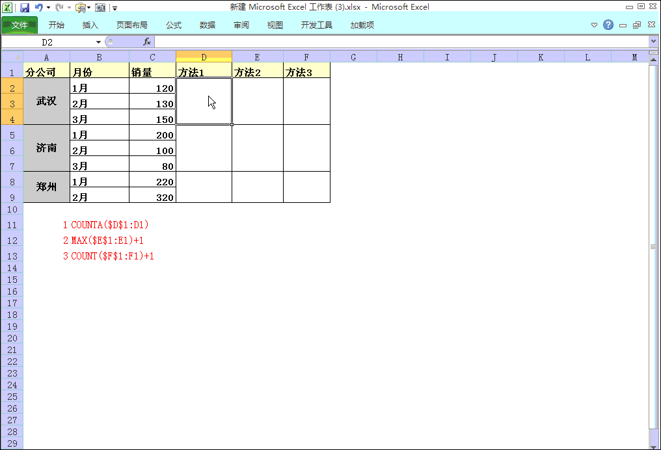Select row 10 header
Viewport: 661px width, 450px height.
tap(12, 209)
